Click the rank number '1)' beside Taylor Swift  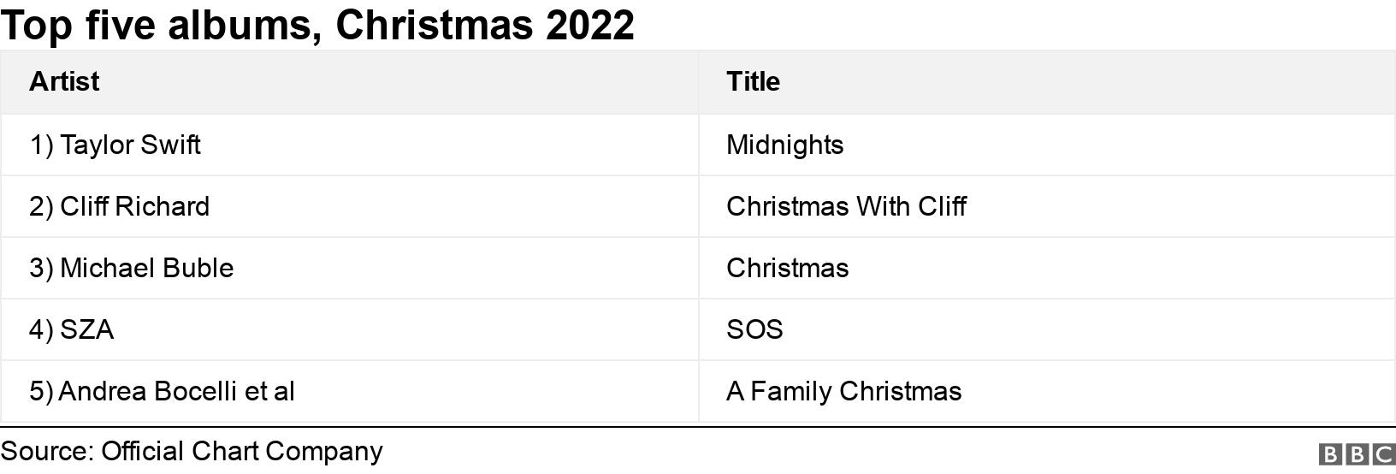pyautogui.click(x=41, y=145)
